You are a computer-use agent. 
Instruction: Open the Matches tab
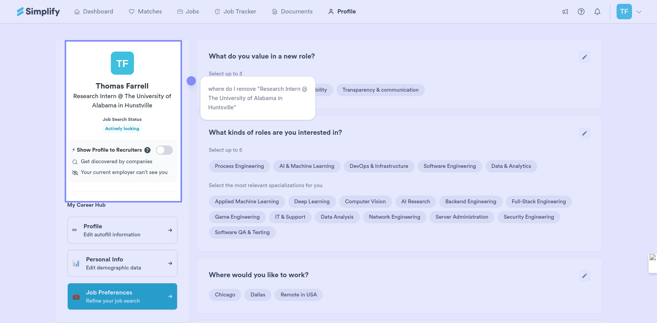(x=145, y=12)
